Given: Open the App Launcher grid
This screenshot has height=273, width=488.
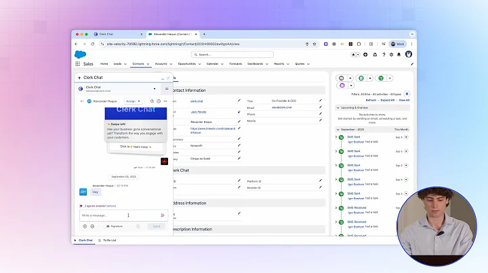Looking at the screenshot, I should [x=77, y=64].
